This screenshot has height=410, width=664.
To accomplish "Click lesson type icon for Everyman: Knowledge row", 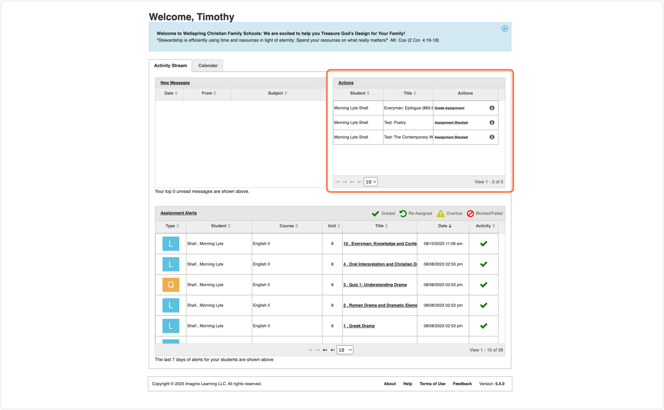I will [170, 243].
